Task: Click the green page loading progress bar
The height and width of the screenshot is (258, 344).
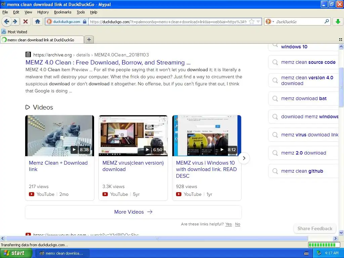Action: pyautogui.click(x=324, y=245)
